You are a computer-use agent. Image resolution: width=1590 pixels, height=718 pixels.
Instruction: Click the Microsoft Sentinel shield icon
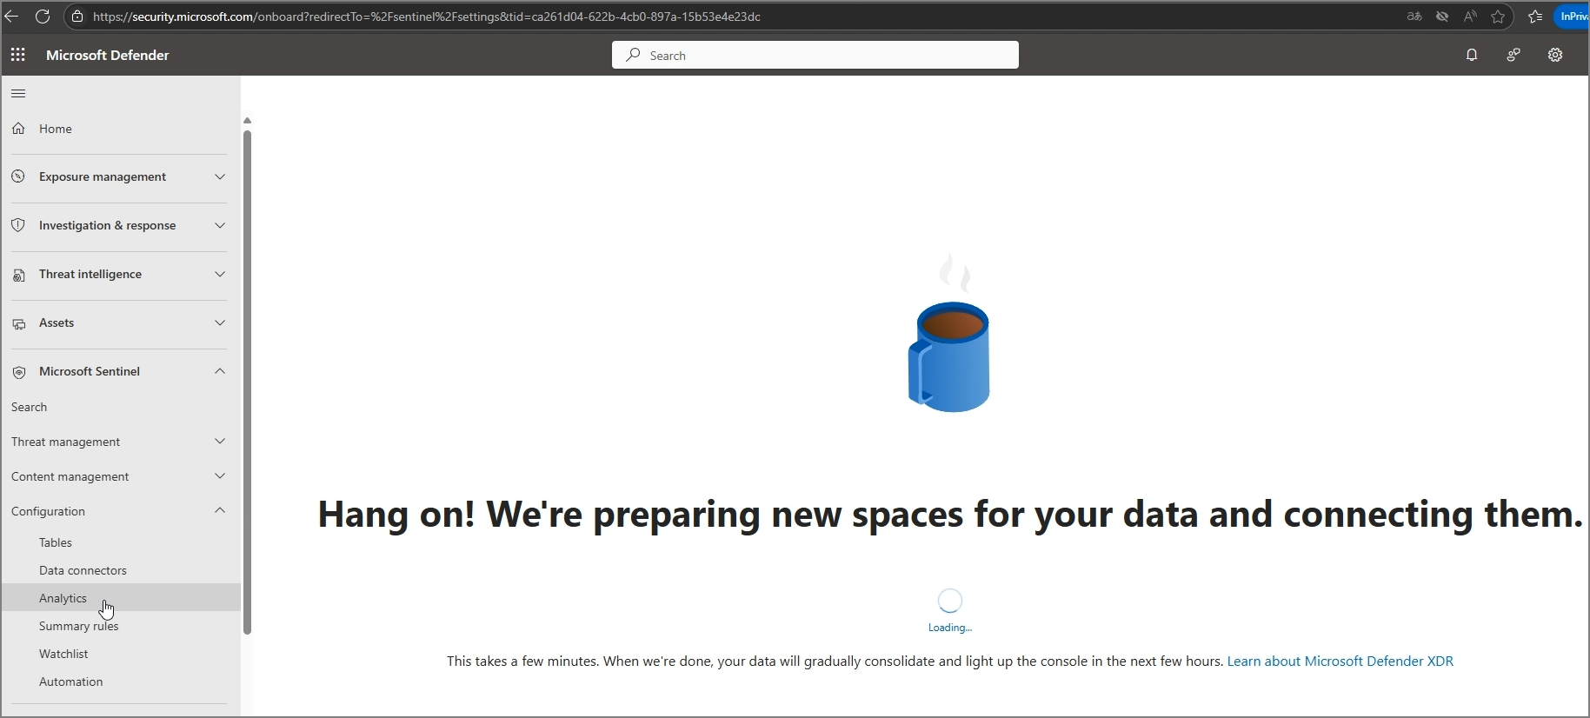pyautogui.click(x=18, y=372)
